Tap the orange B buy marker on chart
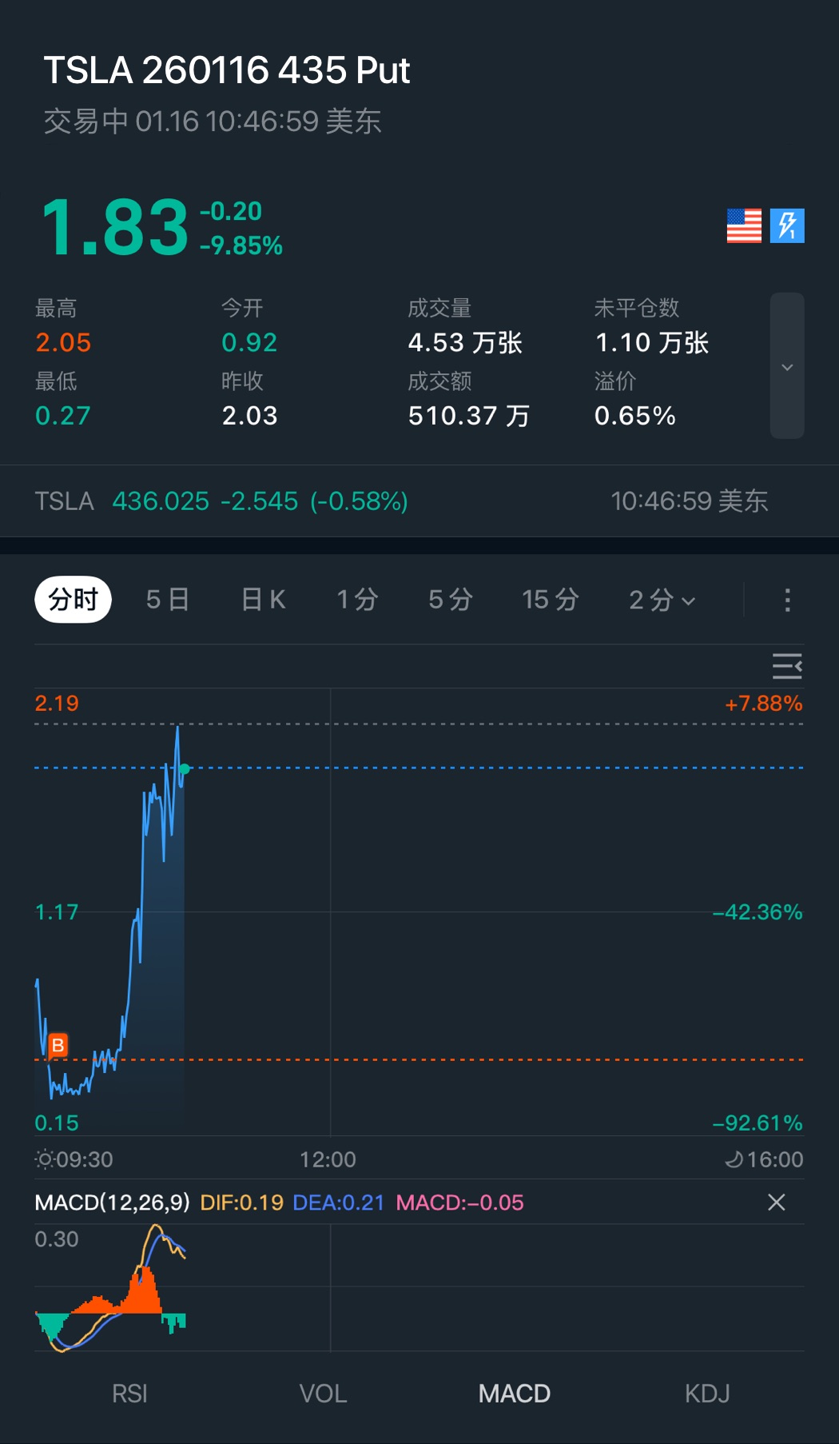Image resolution: width=839 pixels, height=1444 pixels. pyautogui.click(x=58, y=1045)
